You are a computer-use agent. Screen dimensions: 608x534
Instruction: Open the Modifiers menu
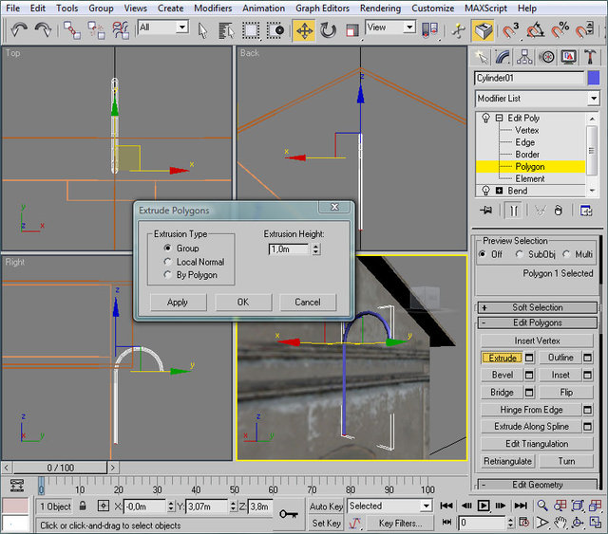pyautogui.click(x=212, y=8)
